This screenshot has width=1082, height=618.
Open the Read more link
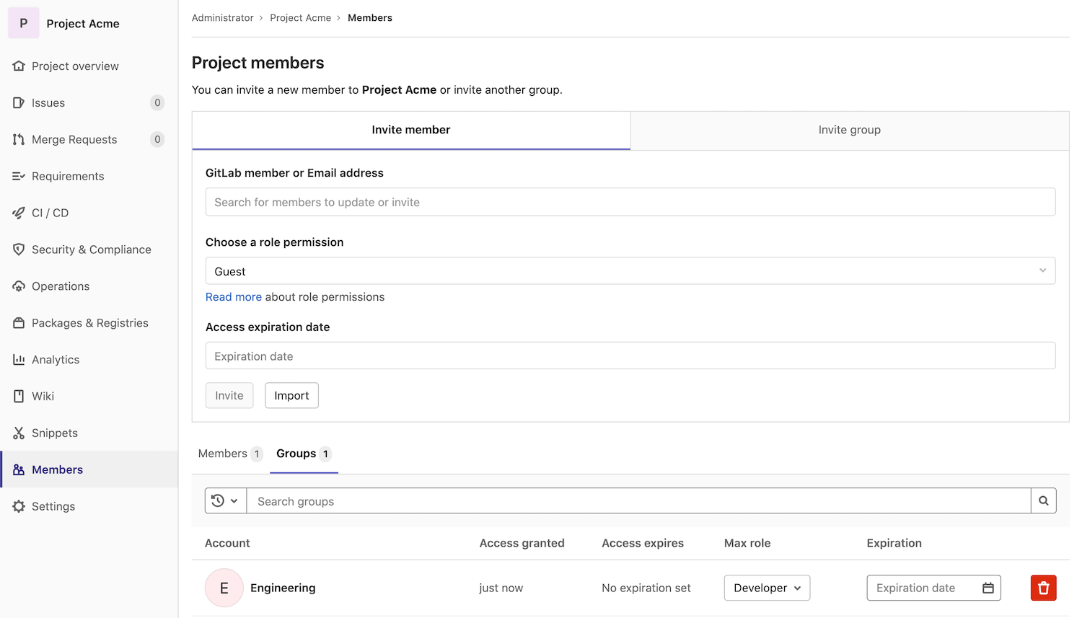[233, 297]
